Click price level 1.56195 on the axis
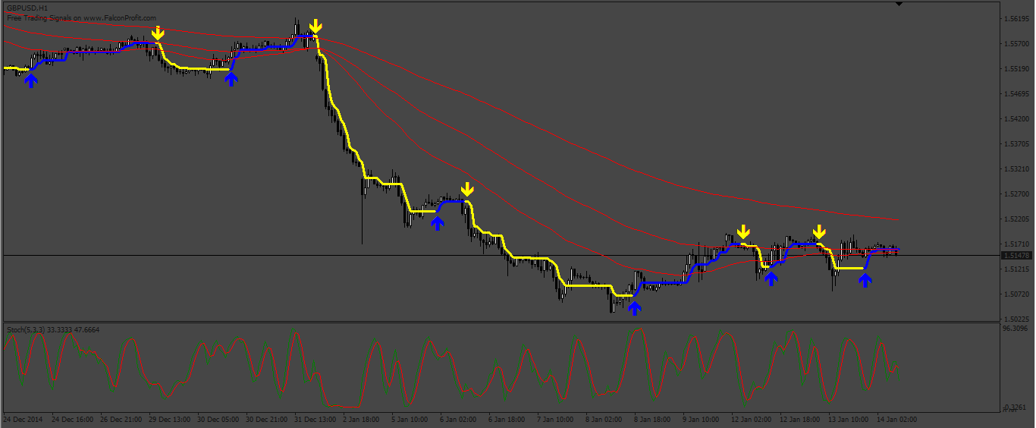Screen dimensions: 1036x428 (x=1015, y=18)
